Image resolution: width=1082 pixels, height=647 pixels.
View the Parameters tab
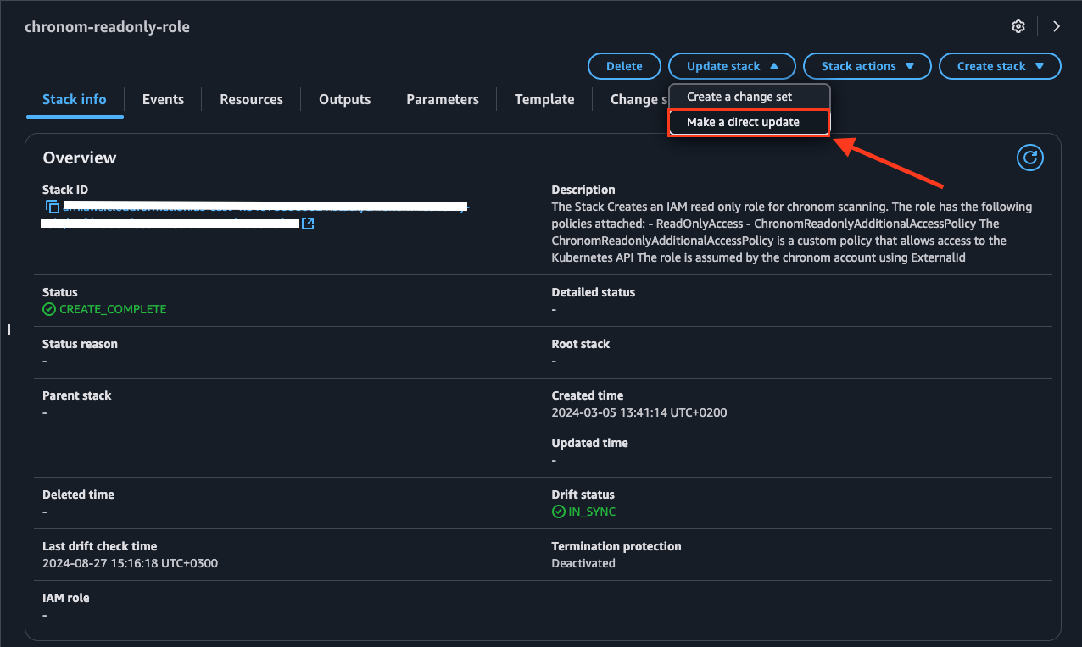442,99
